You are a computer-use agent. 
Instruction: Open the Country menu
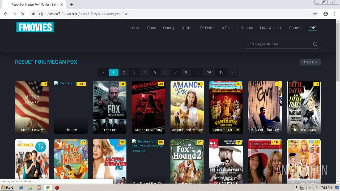point(169,28)
